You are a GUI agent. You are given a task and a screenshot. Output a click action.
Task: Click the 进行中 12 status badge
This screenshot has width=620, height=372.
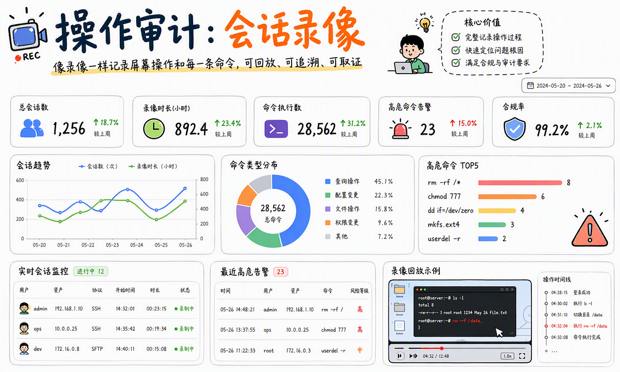pos(91,271)
